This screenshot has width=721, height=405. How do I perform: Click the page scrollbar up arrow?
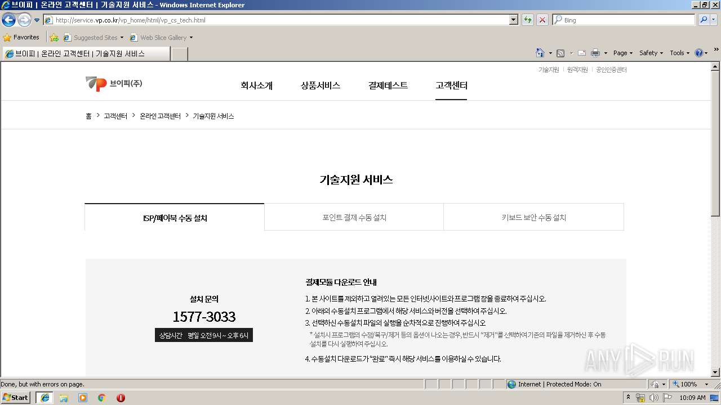click(x=715, y=67)
